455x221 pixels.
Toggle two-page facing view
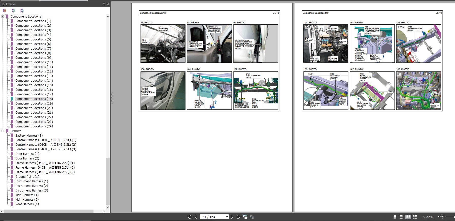(x=408, y=217)
